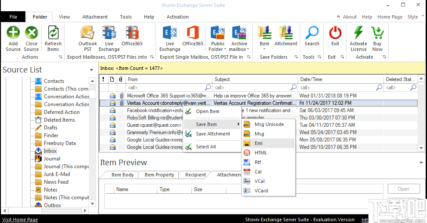Open the Archive mailbox dropdown arrow
The image size is (427, 223).
coord(248,49)
